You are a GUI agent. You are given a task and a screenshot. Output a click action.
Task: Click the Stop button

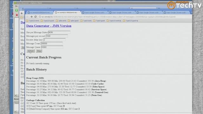[39, 51]
